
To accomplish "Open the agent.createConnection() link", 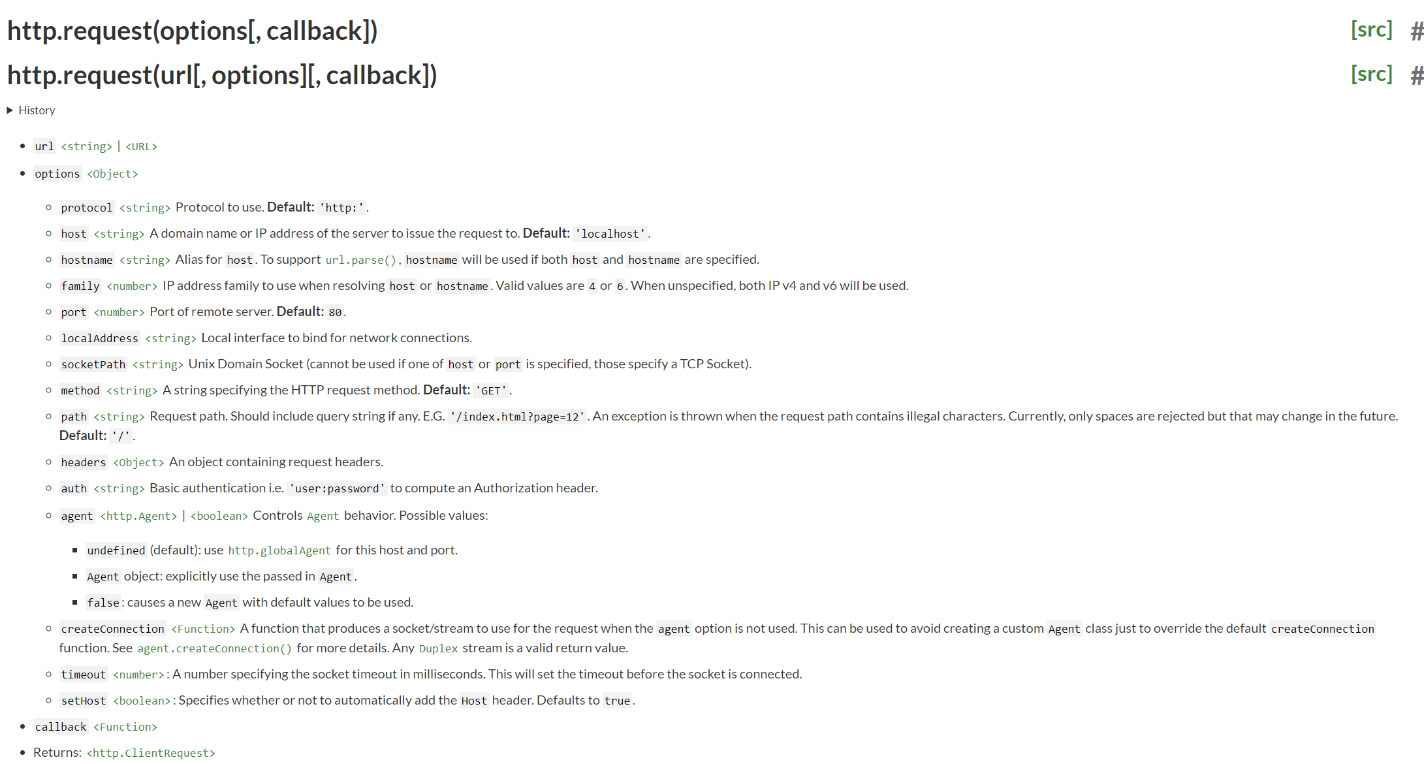I will coord(214,648).
